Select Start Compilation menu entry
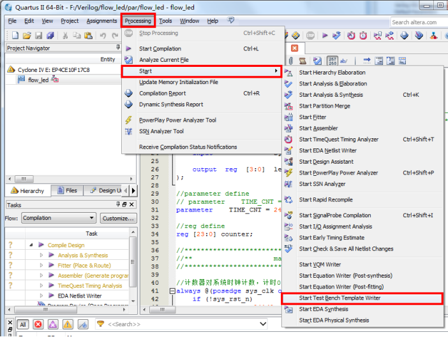 (x=202, y=49)
